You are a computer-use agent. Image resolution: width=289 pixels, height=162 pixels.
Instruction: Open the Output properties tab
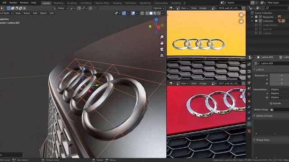[249, 77]
